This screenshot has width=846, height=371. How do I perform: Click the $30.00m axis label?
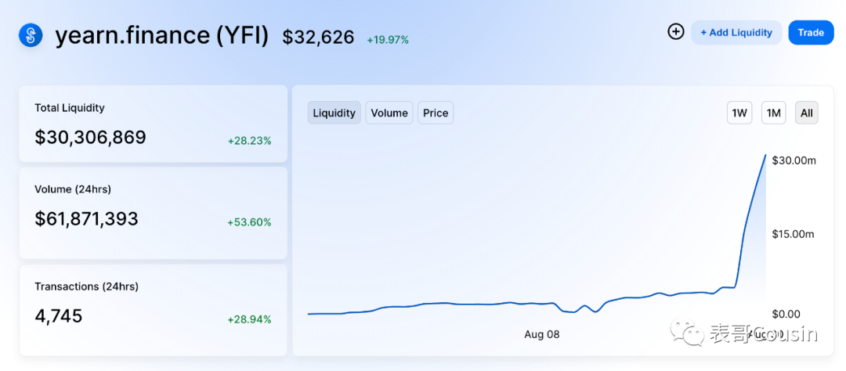(x=794, y=160)
